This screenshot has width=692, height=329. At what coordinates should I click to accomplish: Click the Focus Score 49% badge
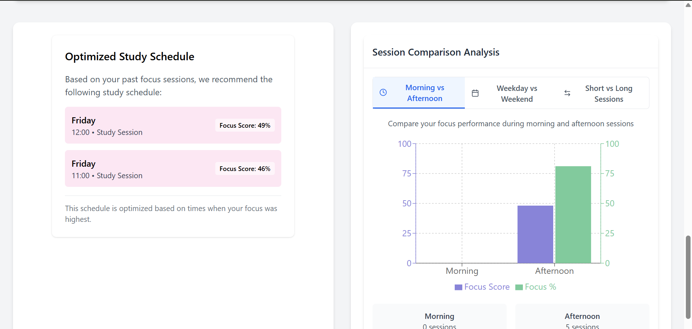coord(245,126)
